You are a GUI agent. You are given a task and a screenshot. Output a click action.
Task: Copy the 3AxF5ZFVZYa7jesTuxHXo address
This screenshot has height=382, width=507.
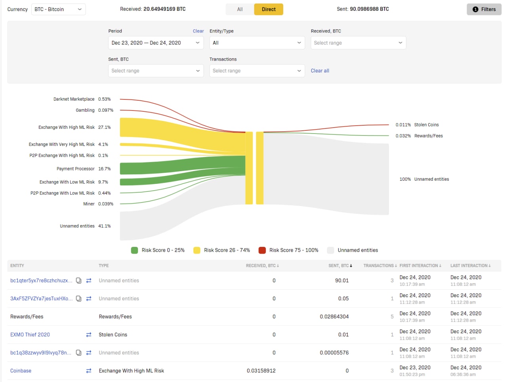78,299
